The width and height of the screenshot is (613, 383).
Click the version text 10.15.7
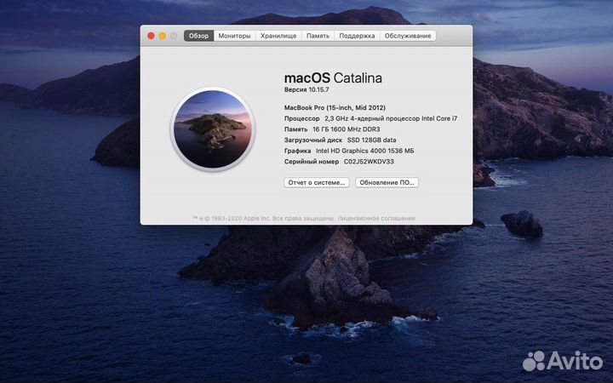click(x=318, y=89)
